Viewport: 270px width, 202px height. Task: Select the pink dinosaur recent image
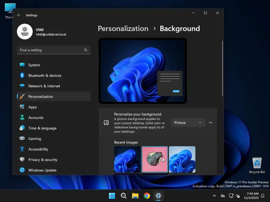pos(155,159)
